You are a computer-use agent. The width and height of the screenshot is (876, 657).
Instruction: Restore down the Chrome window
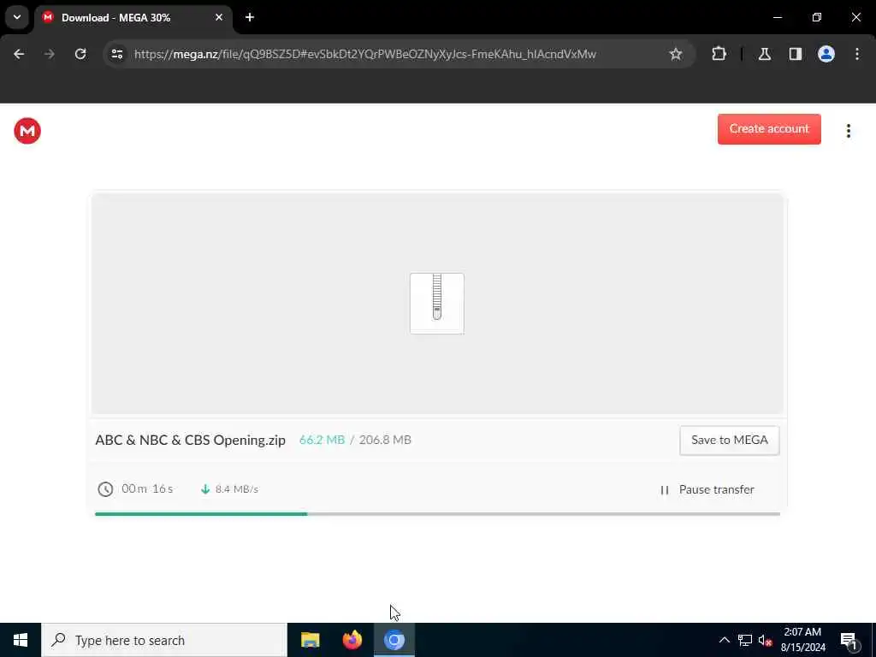click(817, 17)
